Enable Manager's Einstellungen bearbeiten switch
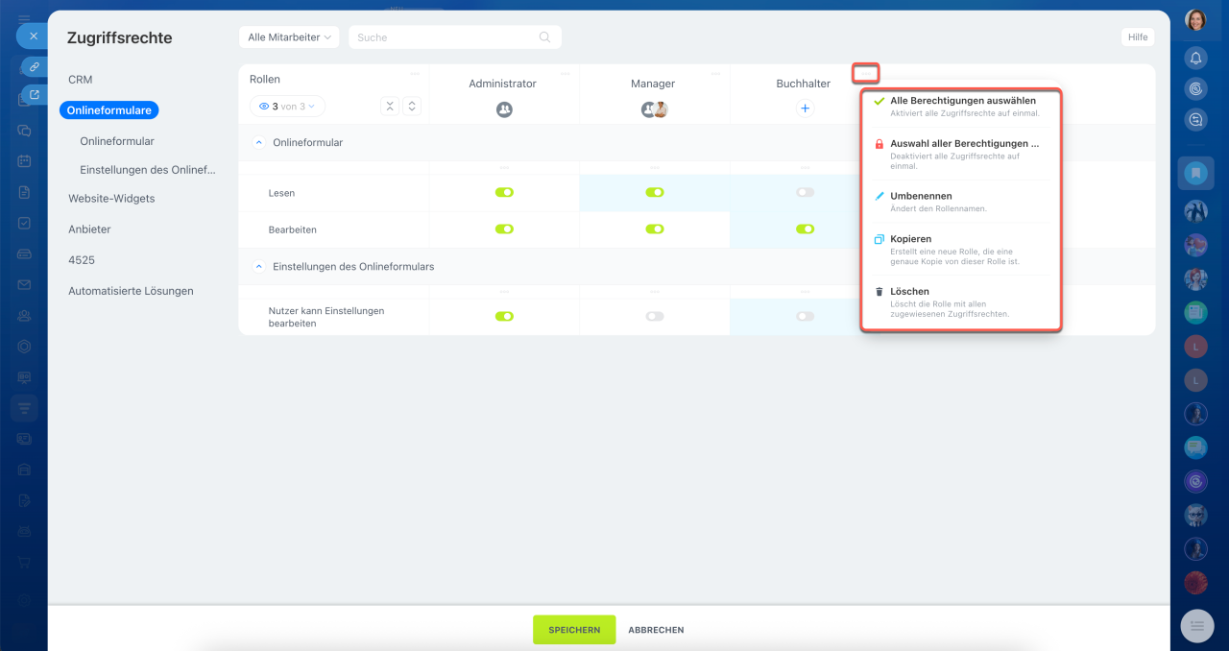This screenshot has height=651, width=1229. [x=655, y=316]
